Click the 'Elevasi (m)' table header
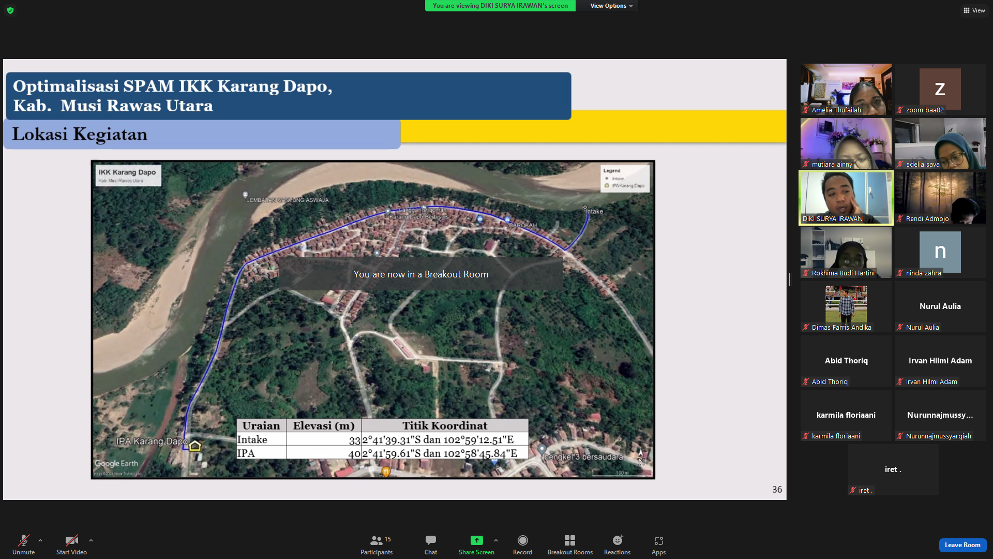Image resolution: width=993 pixels, height=559 pixels. 324,425
